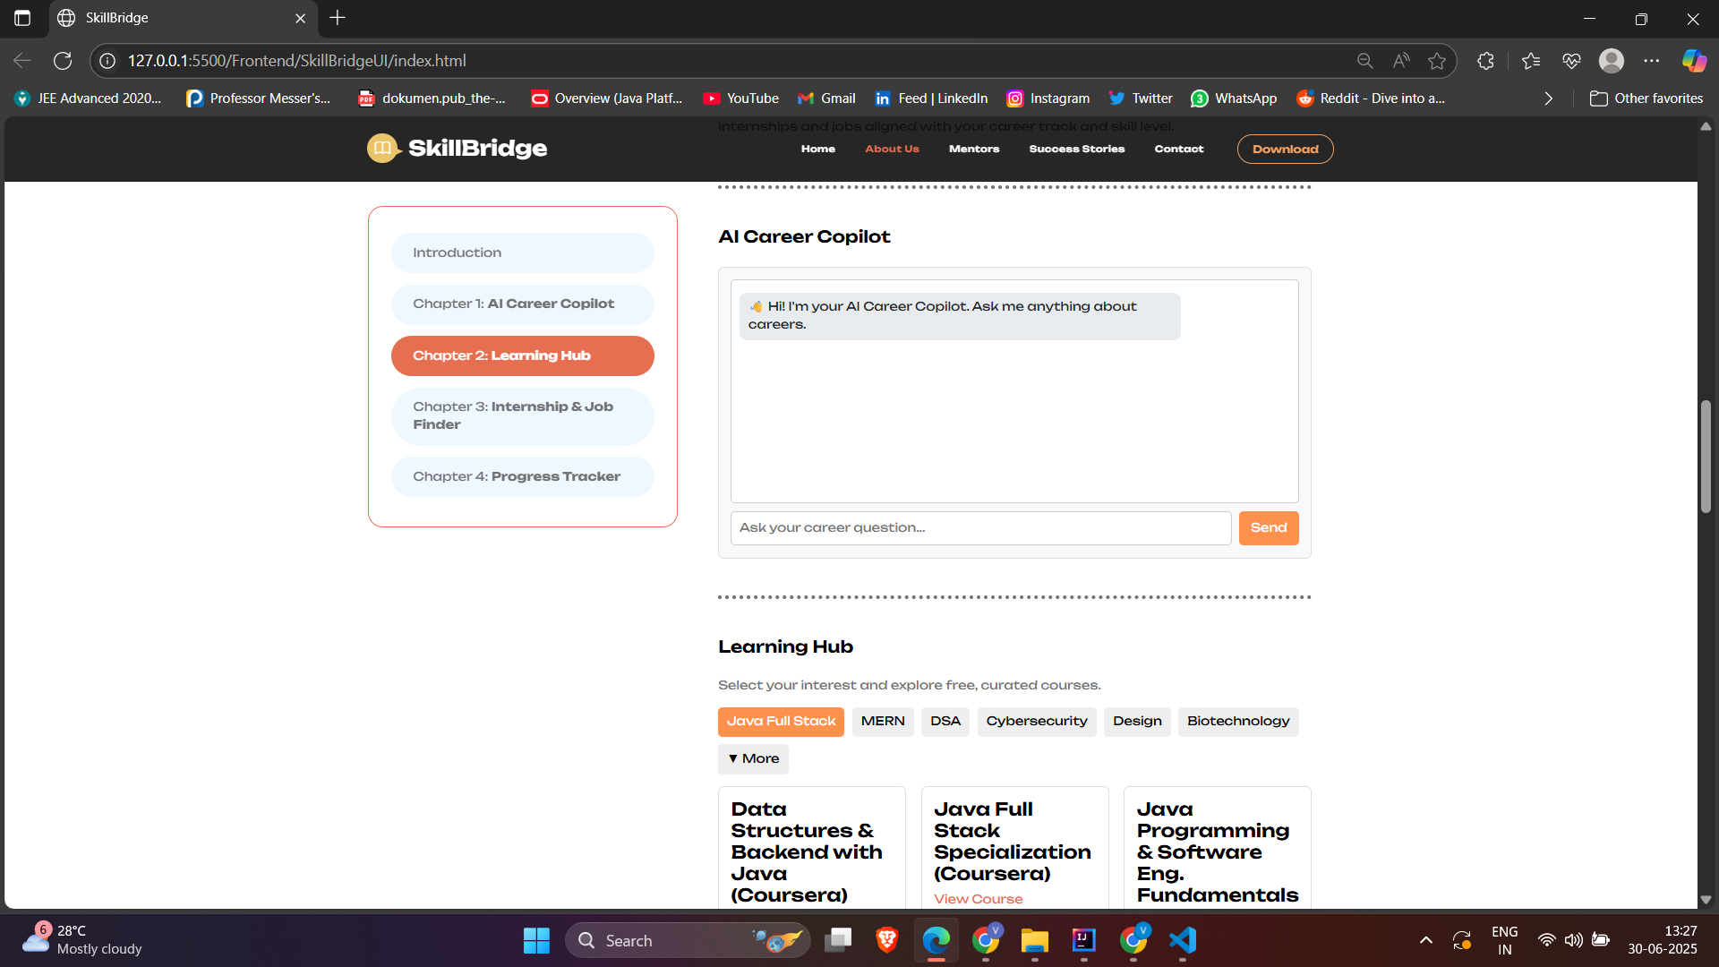Select the MERN interest filter
Screen dimensions: 1719x967
pyautogui.click(x=882, y=722)
